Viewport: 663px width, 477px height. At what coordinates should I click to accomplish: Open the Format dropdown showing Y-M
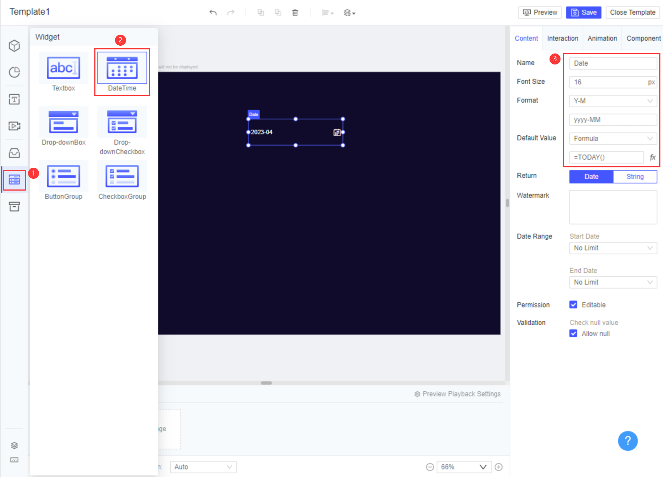pyautogui.click(x=613, y=101)
